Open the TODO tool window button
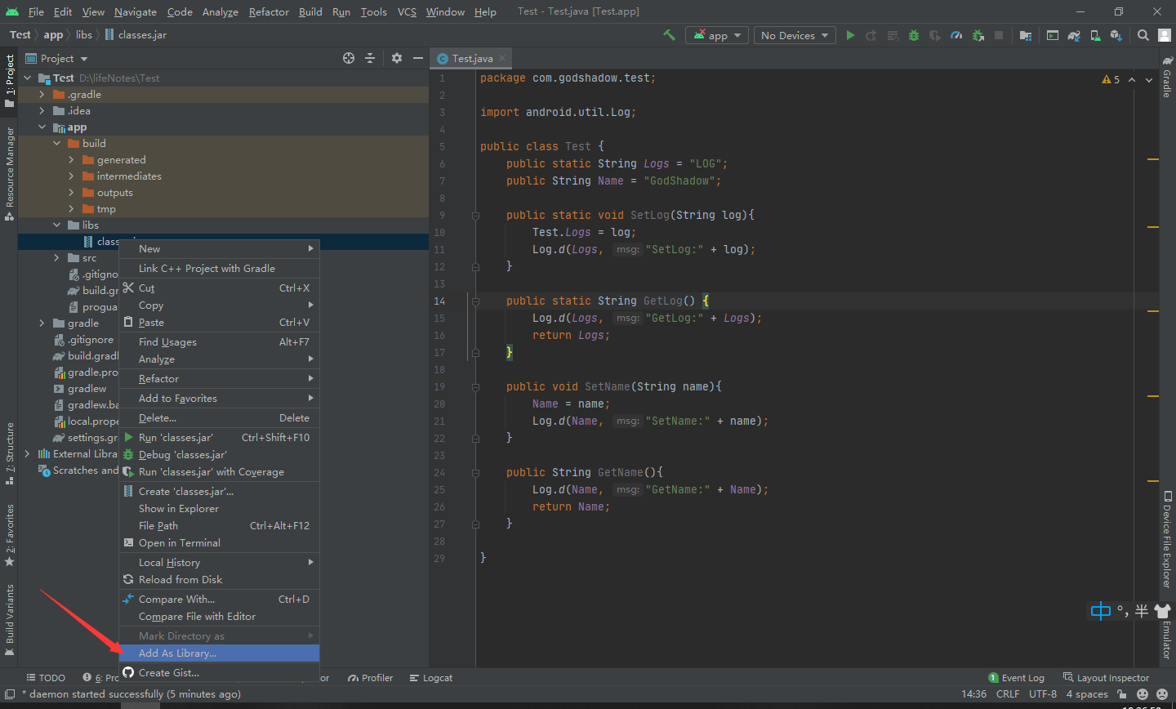This screenshot has width=1176, height=709. tap(46, 678)
